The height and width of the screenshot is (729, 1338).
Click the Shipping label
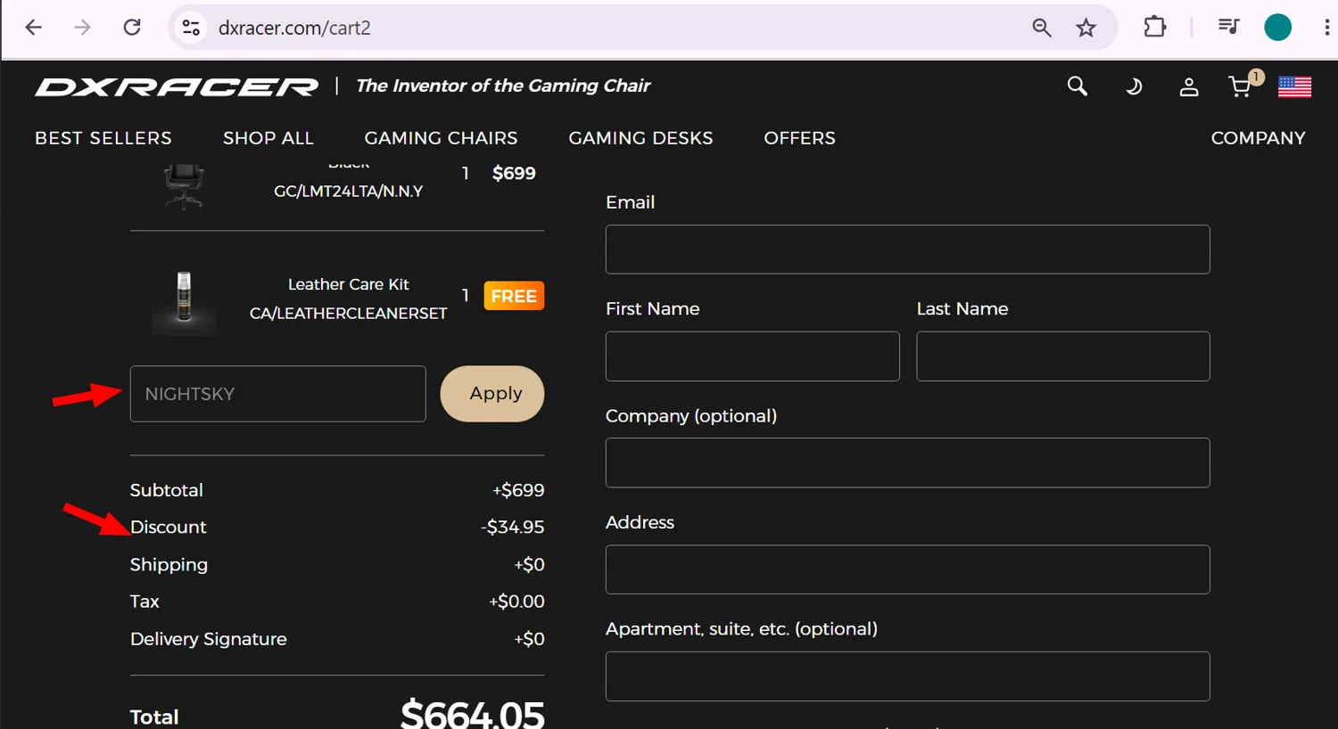pos(169,564)
